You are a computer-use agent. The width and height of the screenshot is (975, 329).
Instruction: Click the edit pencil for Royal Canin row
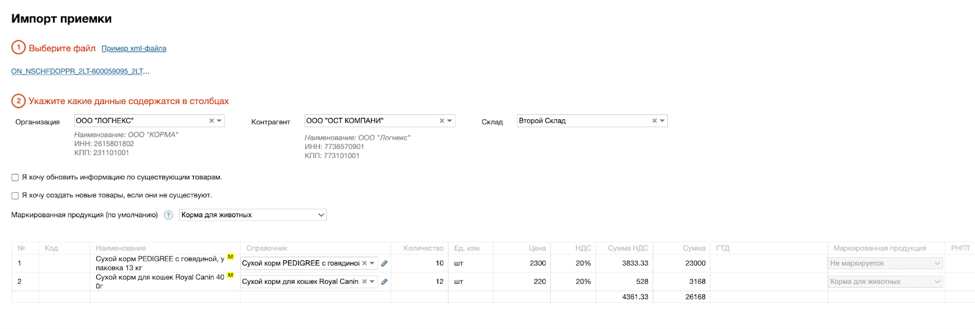(385, 282)
